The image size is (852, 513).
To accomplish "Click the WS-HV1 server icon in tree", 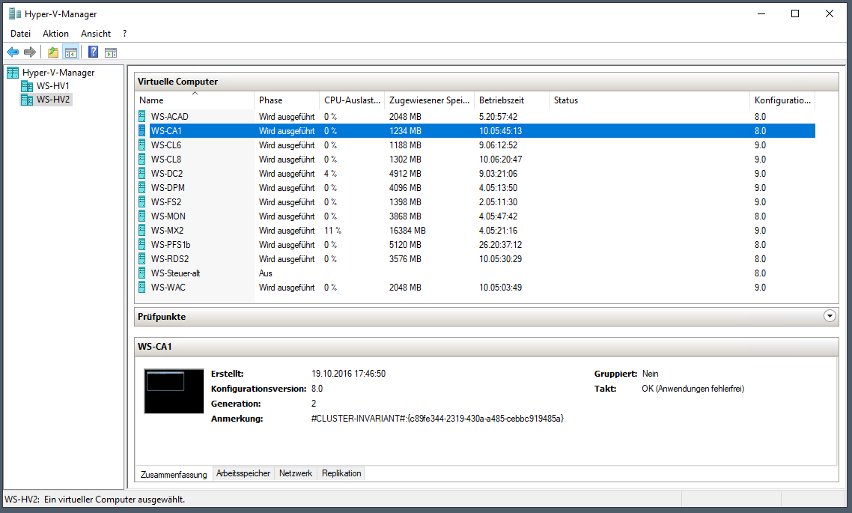I will [x=27, y=86].
